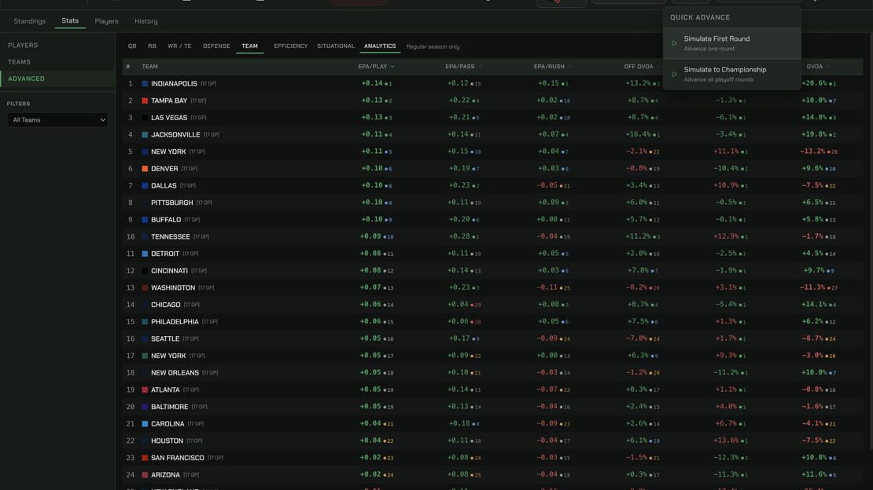Click the play icon beside Simulate First Round
The width and height of the screenshot is (873, 490).
point(674,43)
